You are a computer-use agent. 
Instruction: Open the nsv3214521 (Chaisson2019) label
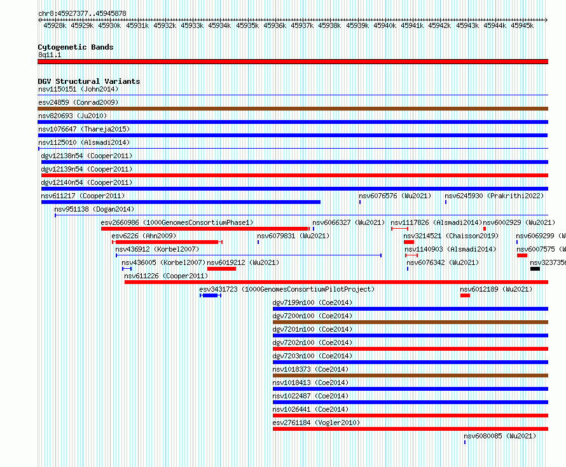pos(451,236)
